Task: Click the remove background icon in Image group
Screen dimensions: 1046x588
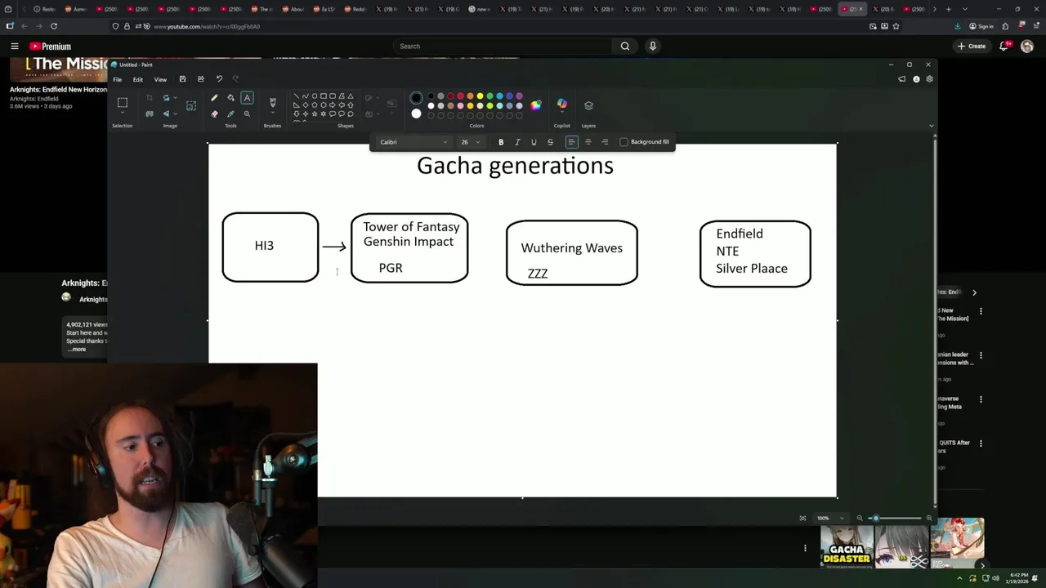Action: pos(191,105)
